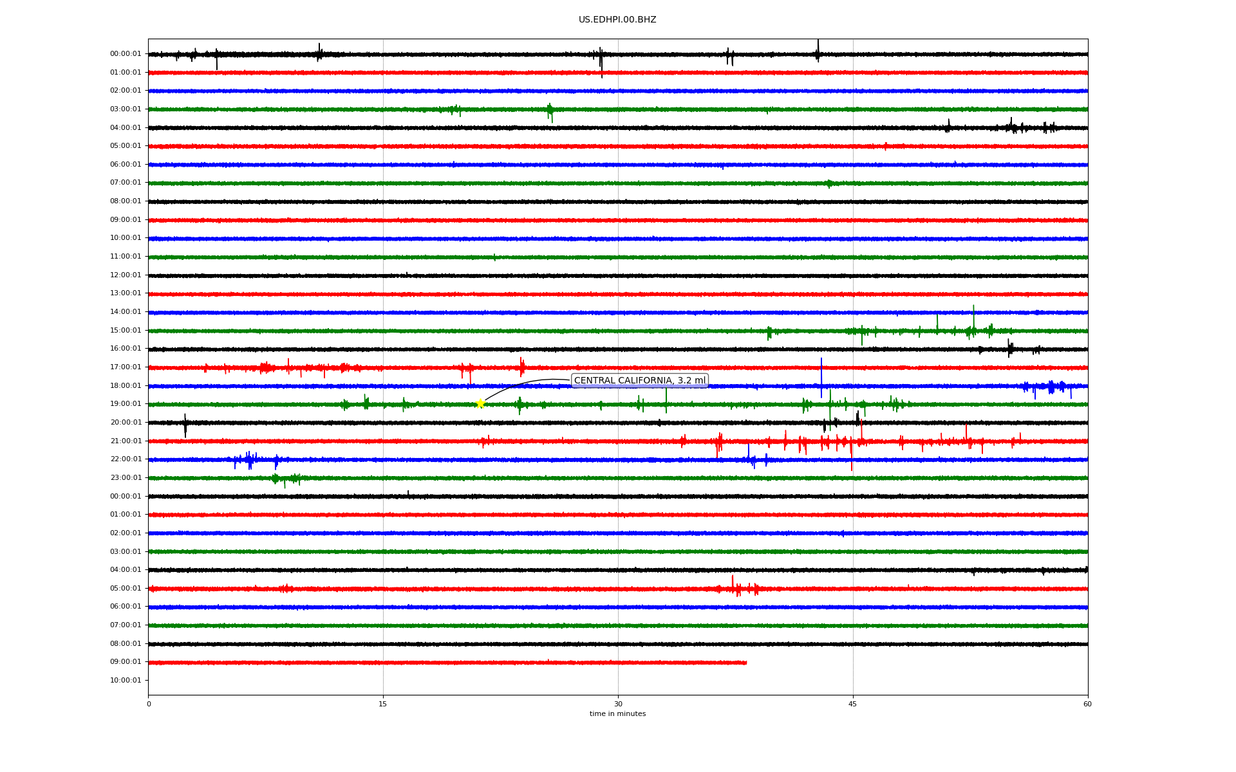1236x772 pixels.
Task: Select the 17:00:01 trace time label
Action: pos(126,367)
